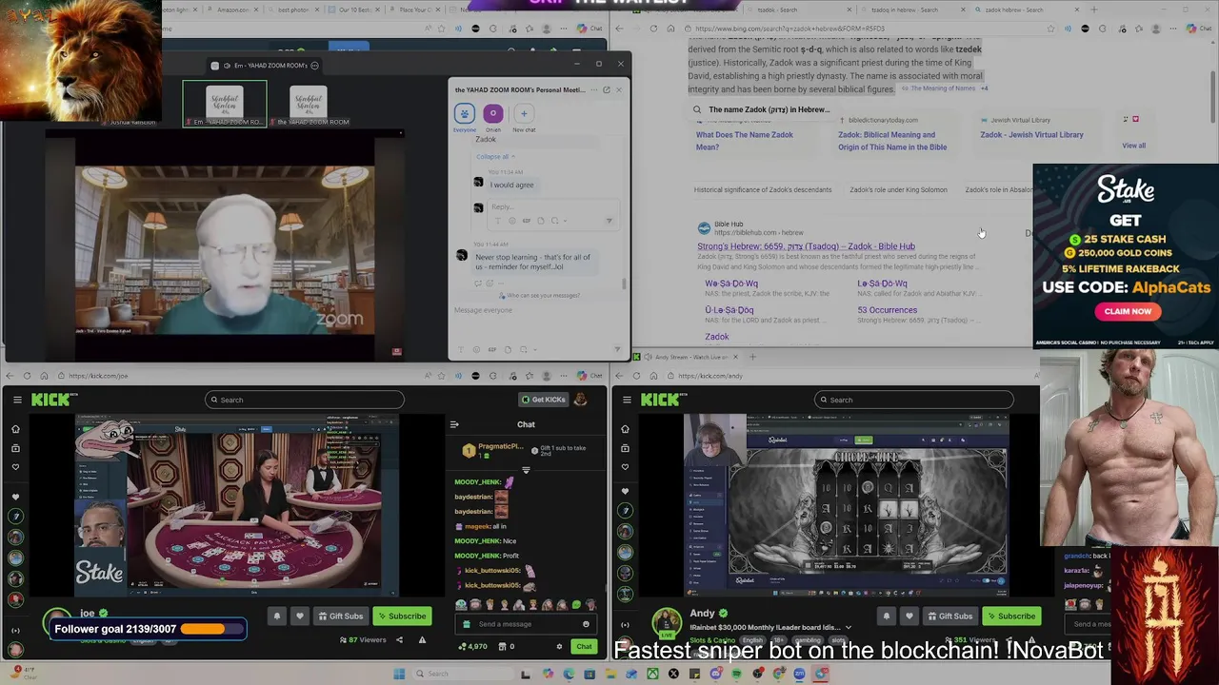This screenshot has width=1219, height=685.
Task: Click Gift Subs on joe's channel
Action: pyautogui.click(x=340, y=616)
